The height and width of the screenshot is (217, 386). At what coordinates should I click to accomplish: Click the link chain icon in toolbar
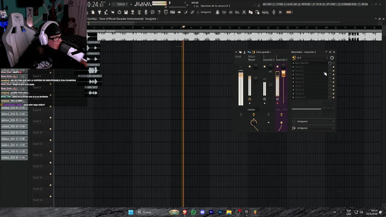tap(192, 12)
